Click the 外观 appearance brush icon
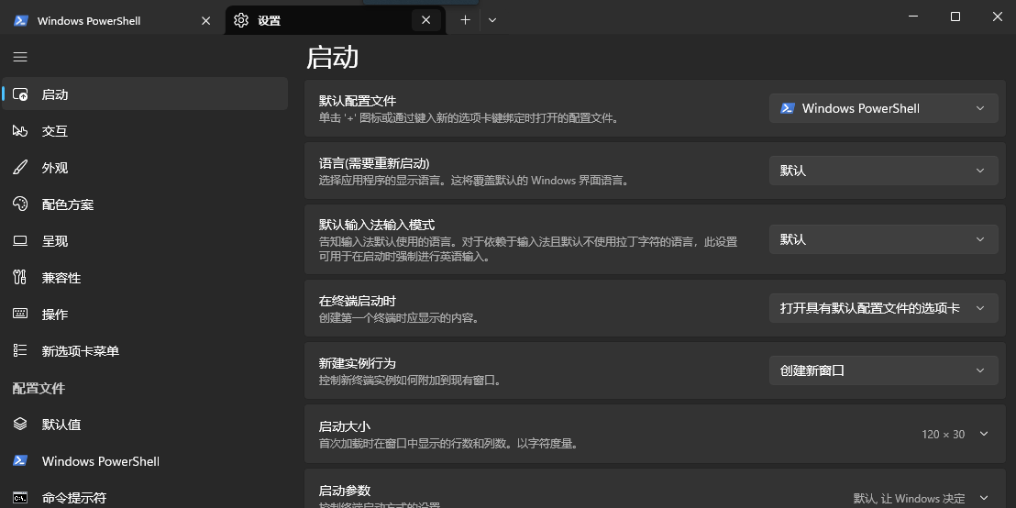This screenshot has height=508, width=1016. (20, 168)
